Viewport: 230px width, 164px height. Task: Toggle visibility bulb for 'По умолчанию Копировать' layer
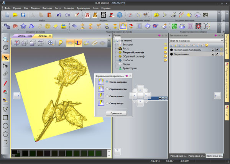tap(221, 50)
